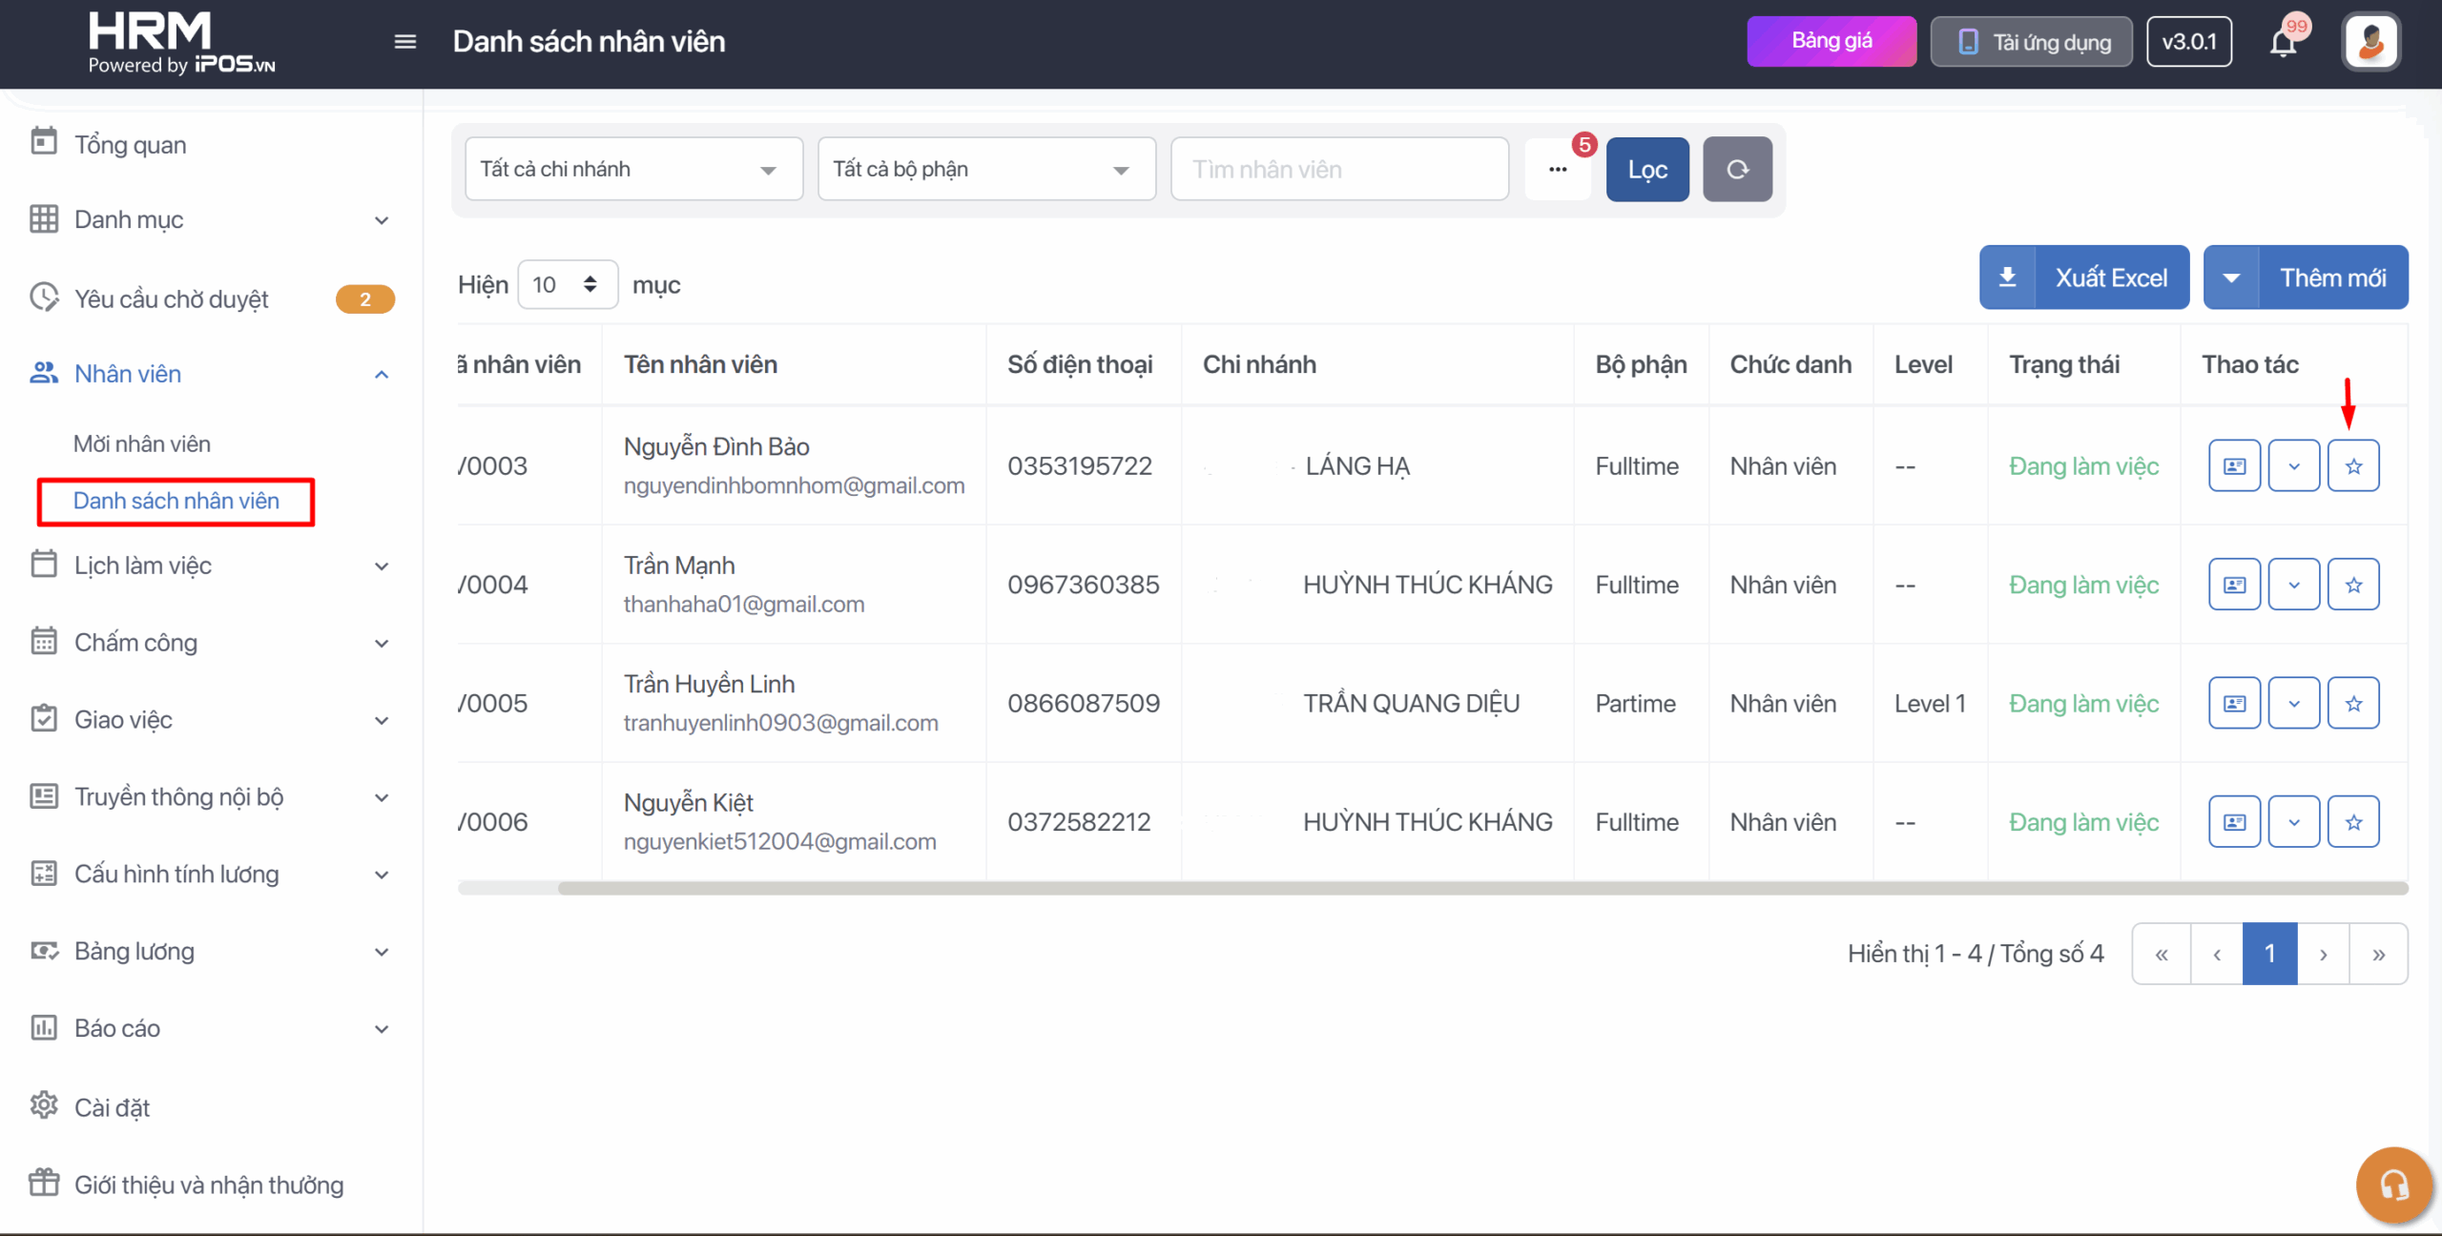Viewport: 2442px width, 1236px height.
Task: Open action dropdown for Trần Huyền Linh
Action: 2294,704
